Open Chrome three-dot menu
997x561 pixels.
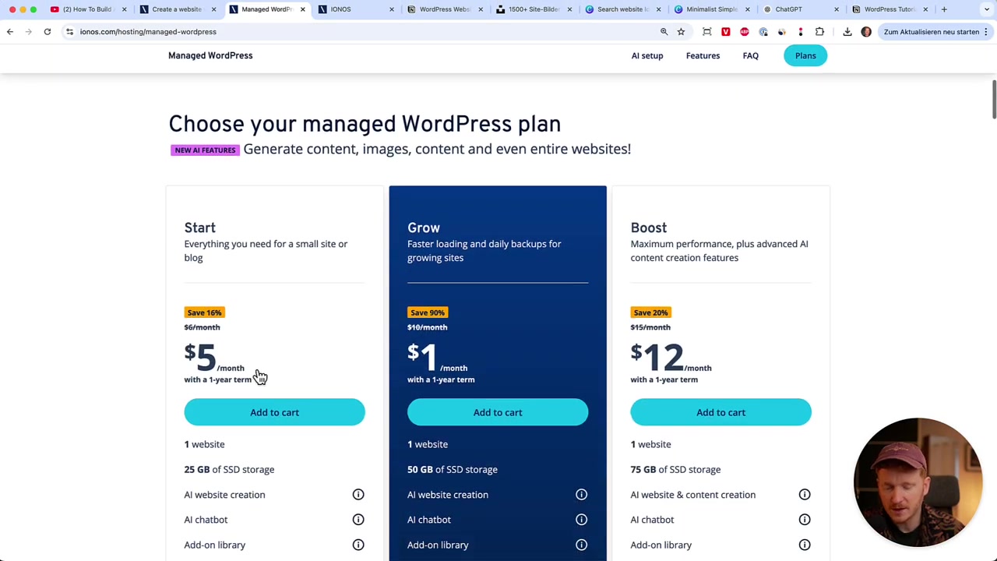(986, 32)
